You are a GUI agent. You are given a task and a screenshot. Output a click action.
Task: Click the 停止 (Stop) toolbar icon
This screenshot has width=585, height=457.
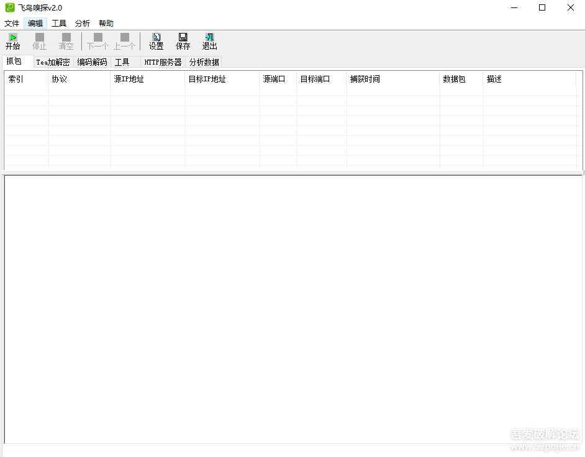coord(39,41)
